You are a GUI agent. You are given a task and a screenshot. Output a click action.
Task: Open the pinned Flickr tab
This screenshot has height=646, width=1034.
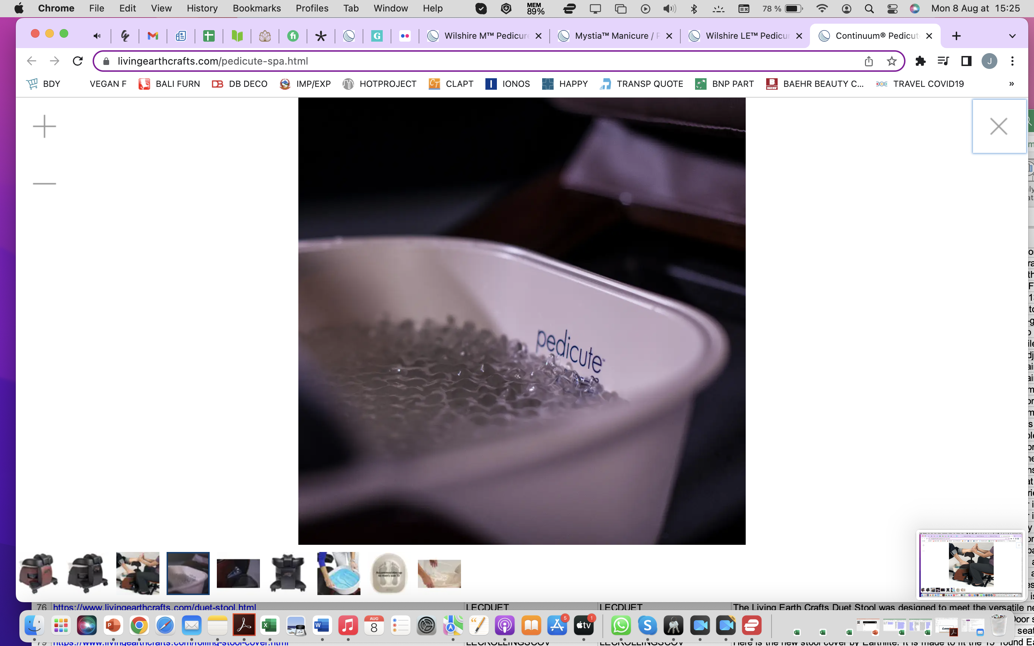405,36
